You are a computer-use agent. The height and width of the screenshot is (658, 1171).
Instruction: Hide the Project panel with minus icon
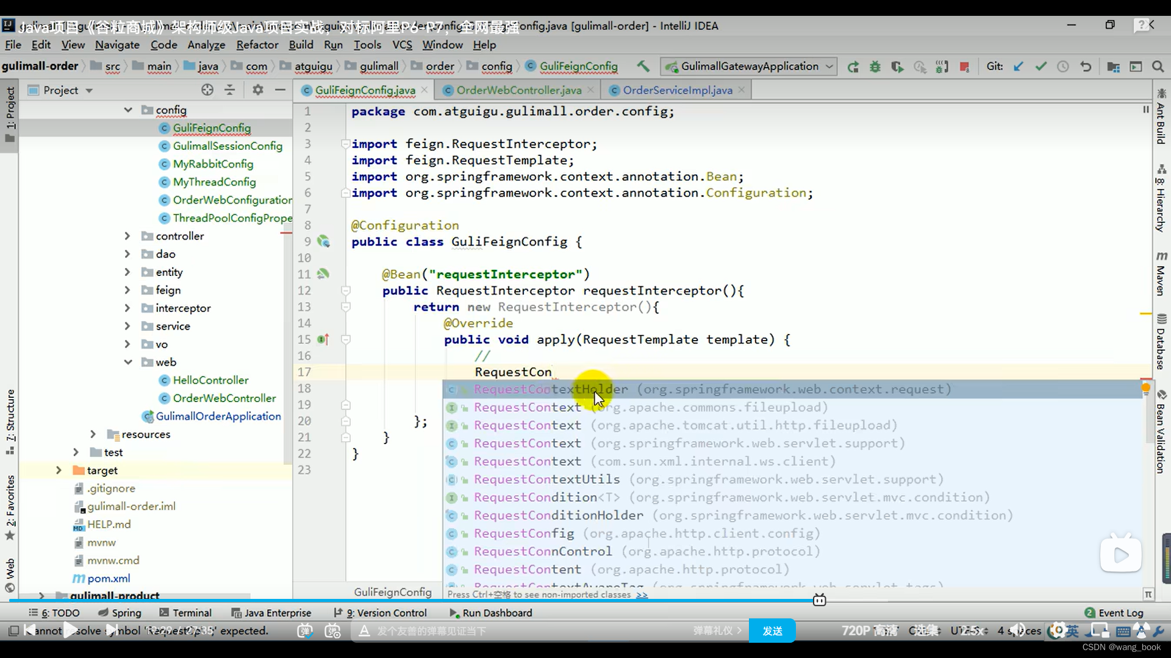[x=280, y=90]
